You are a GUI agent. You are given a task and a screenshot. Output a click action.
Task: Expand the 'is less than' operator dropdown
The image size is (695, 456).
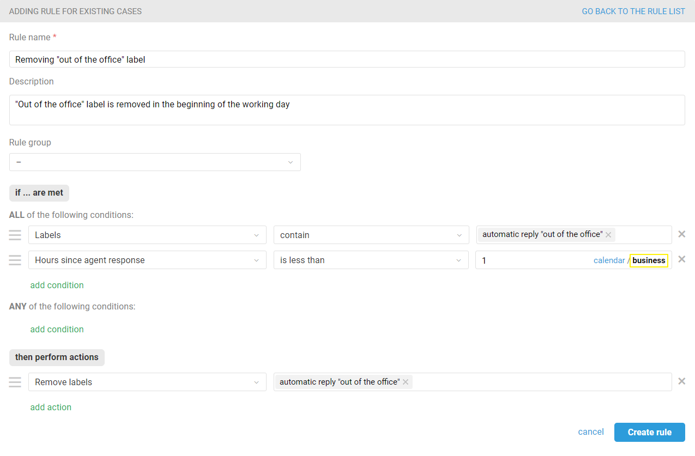[371, 260]
